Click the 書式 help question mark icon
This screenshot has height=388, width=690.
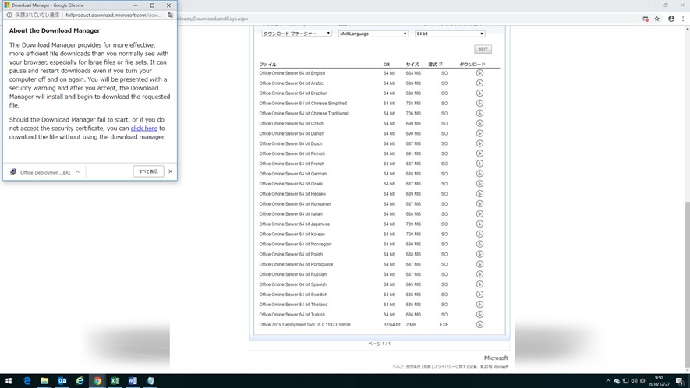pos(441,64)
